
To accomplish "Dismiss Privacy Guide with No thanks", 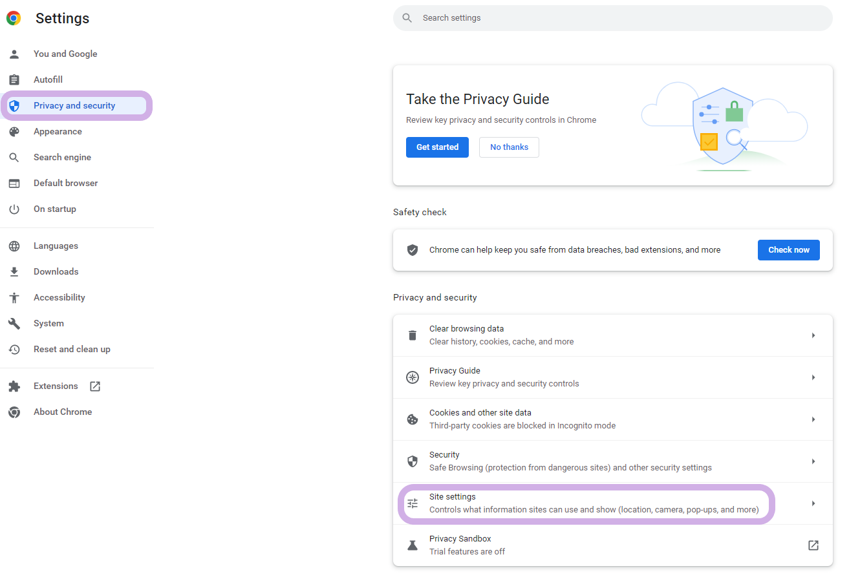I will pos(509,147).
